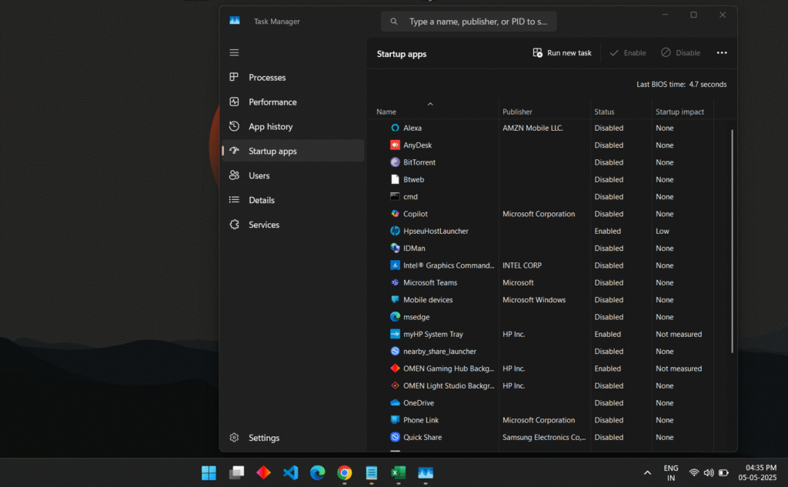
Task: Click the OneDrive cloud icon
Action: coord(395,402)
